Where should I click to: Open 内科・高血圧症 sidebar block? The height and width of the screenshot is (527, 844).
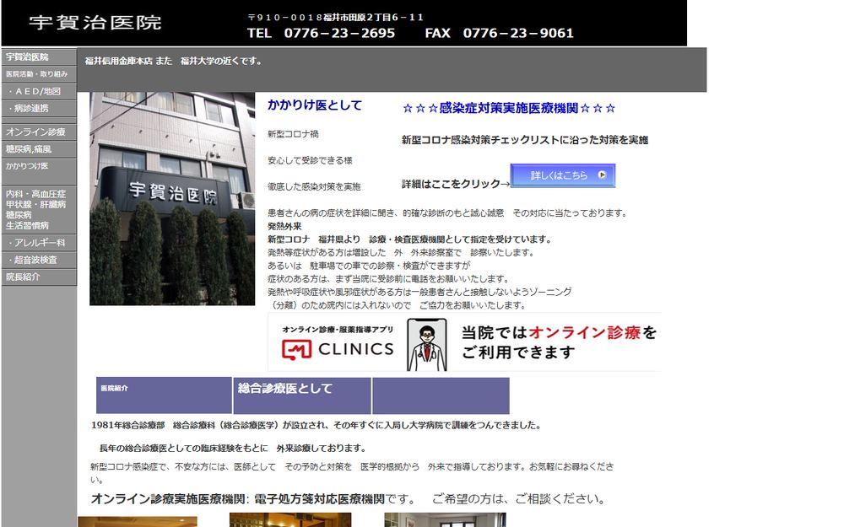39,209
